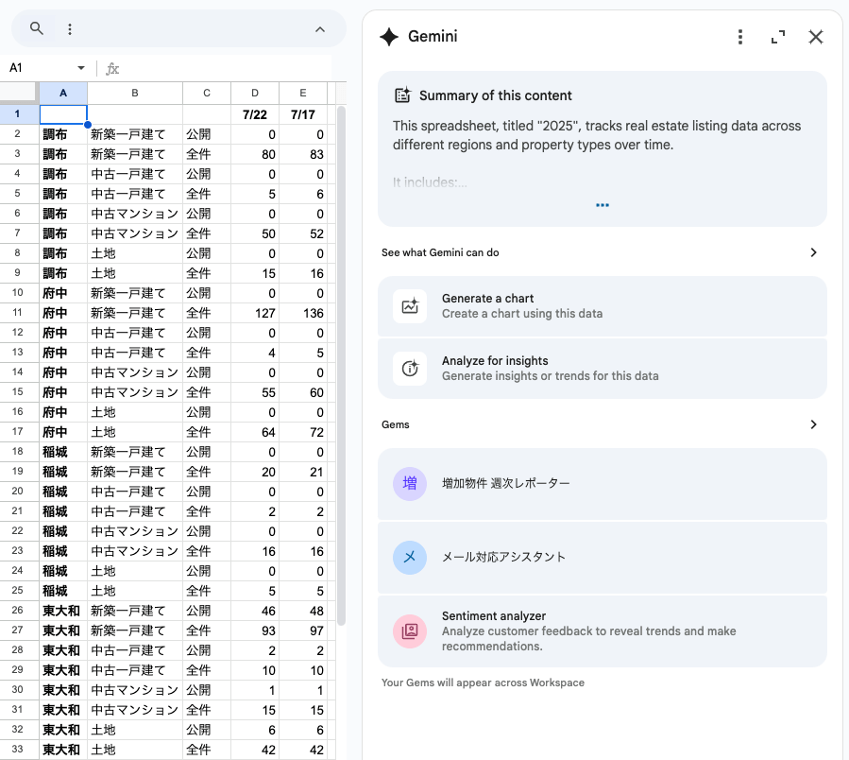The width and height of the screenshot is (849, 760).
Task: Select column C header
Action: coord(207,94)
